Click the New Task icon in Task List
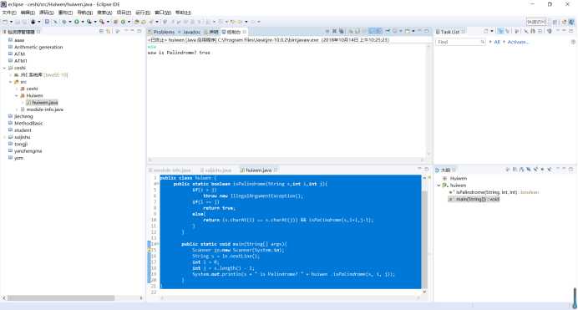 point(486,31)
